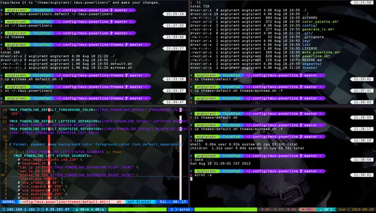Click the network transfer rate 0K/s indicator
376x213 pixels.
tap(90, 210)
